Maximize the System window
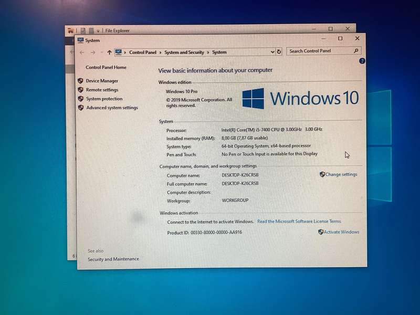The height and width of the screenshot is (315, 420). pos(340,38)
